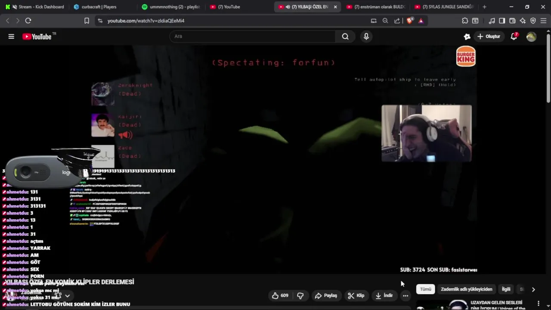The width and height of the screenshot is (551, 310).
Task: Reload the current page
Action: [x=28, y=21]
